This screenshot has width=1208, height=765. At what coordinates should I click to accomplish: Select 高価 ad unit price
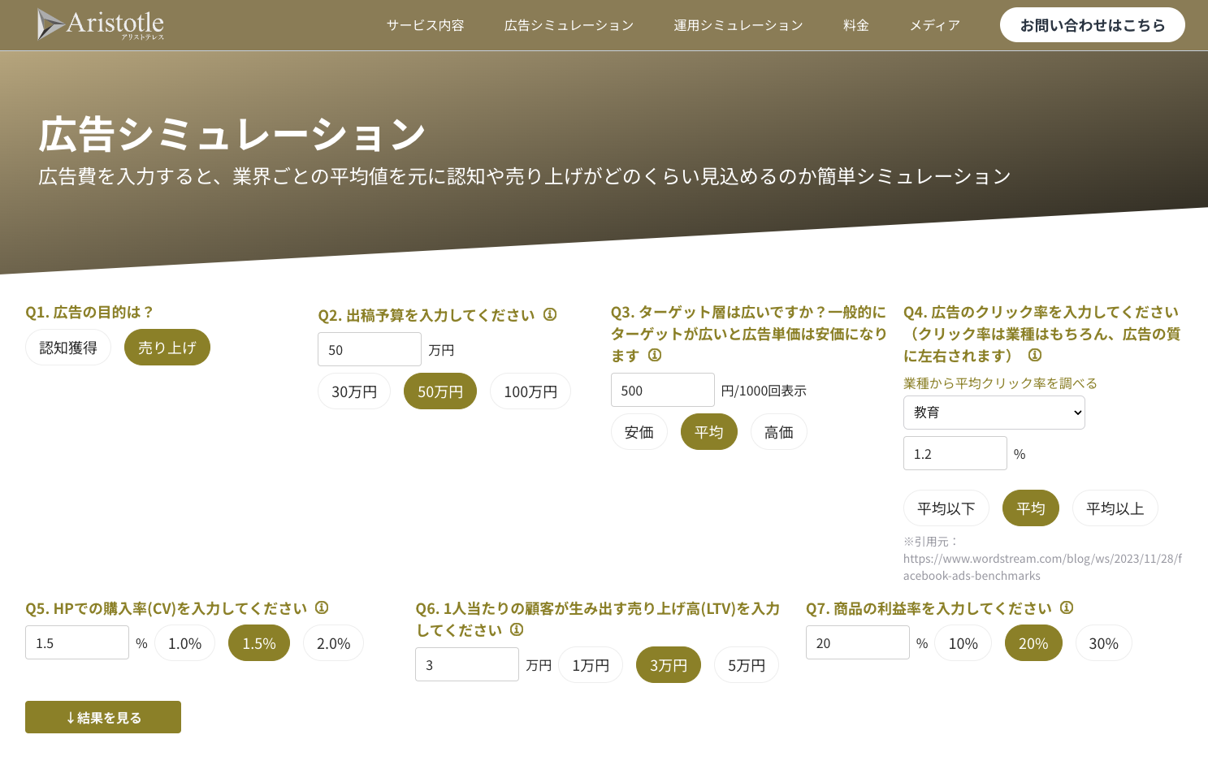[x=779, y=432]
